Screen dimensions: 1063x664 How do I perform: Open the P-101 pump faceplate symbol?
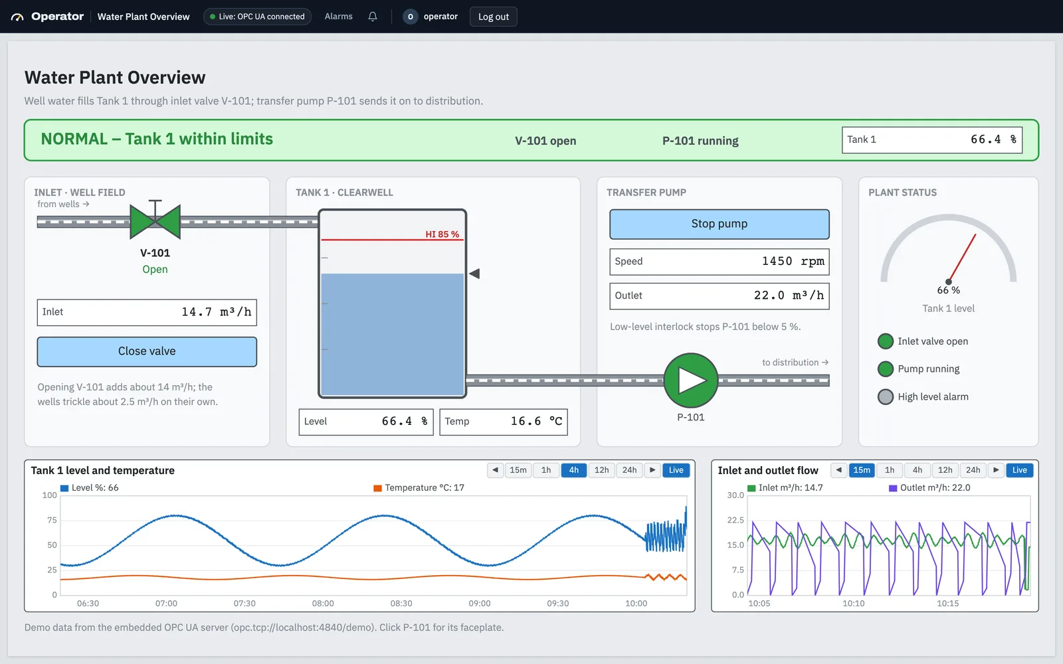[x=691, y=380]
